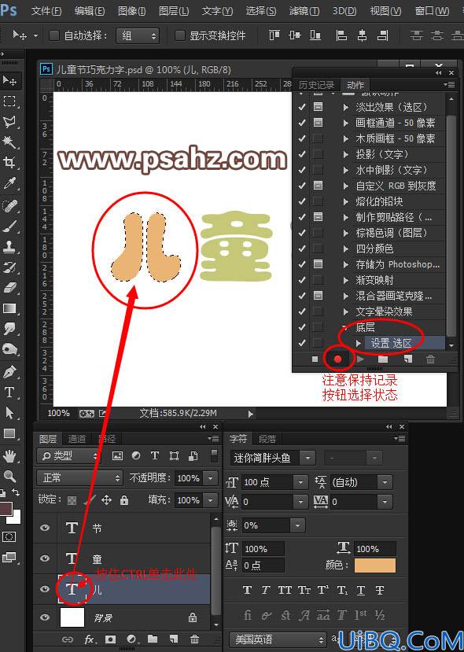Apply all caps (TT) text style
Viewport: 464px width, 652px height.
point(285,590)
